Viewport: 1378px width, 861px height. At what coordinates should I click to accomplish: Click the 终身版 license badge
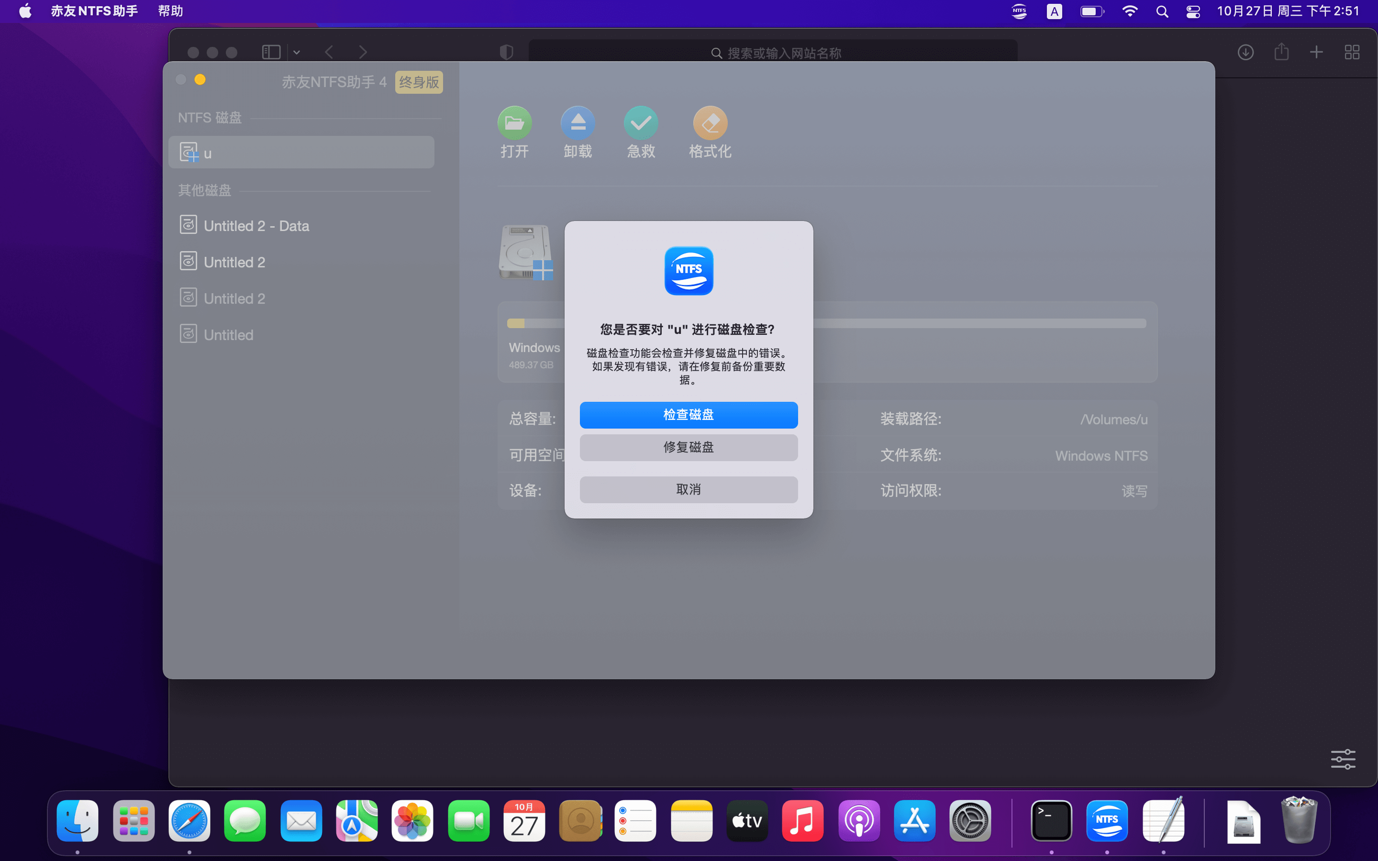[x=419, y=82]
